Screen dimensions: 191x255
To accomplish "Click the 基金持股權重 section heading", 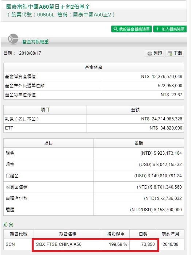I will tap(35, 42).
